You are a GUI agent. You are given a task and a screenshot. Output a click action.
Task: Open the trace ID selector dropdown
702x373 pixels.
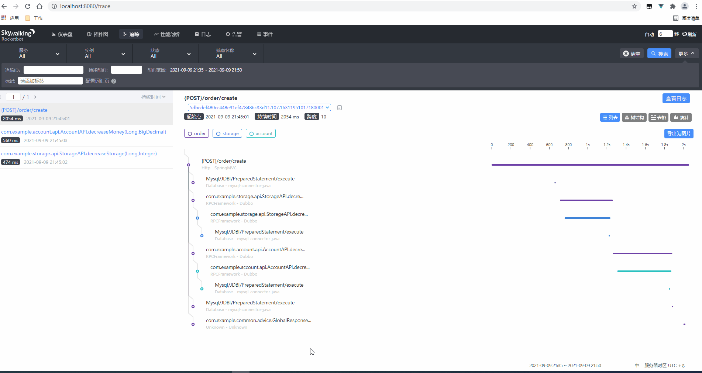259,108
